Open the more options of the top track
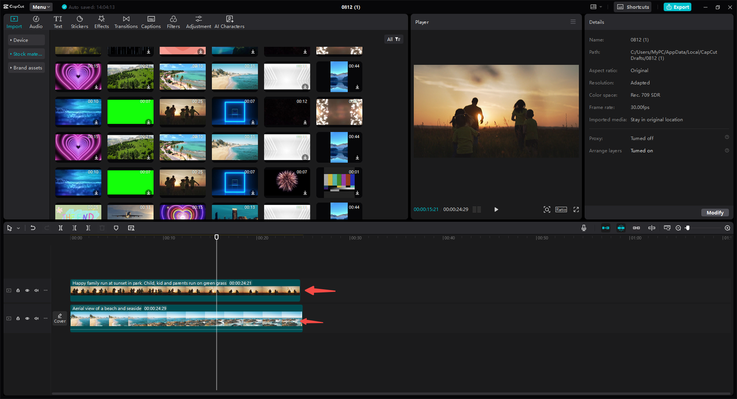This screenshot has width=737, height=399. 45,290
